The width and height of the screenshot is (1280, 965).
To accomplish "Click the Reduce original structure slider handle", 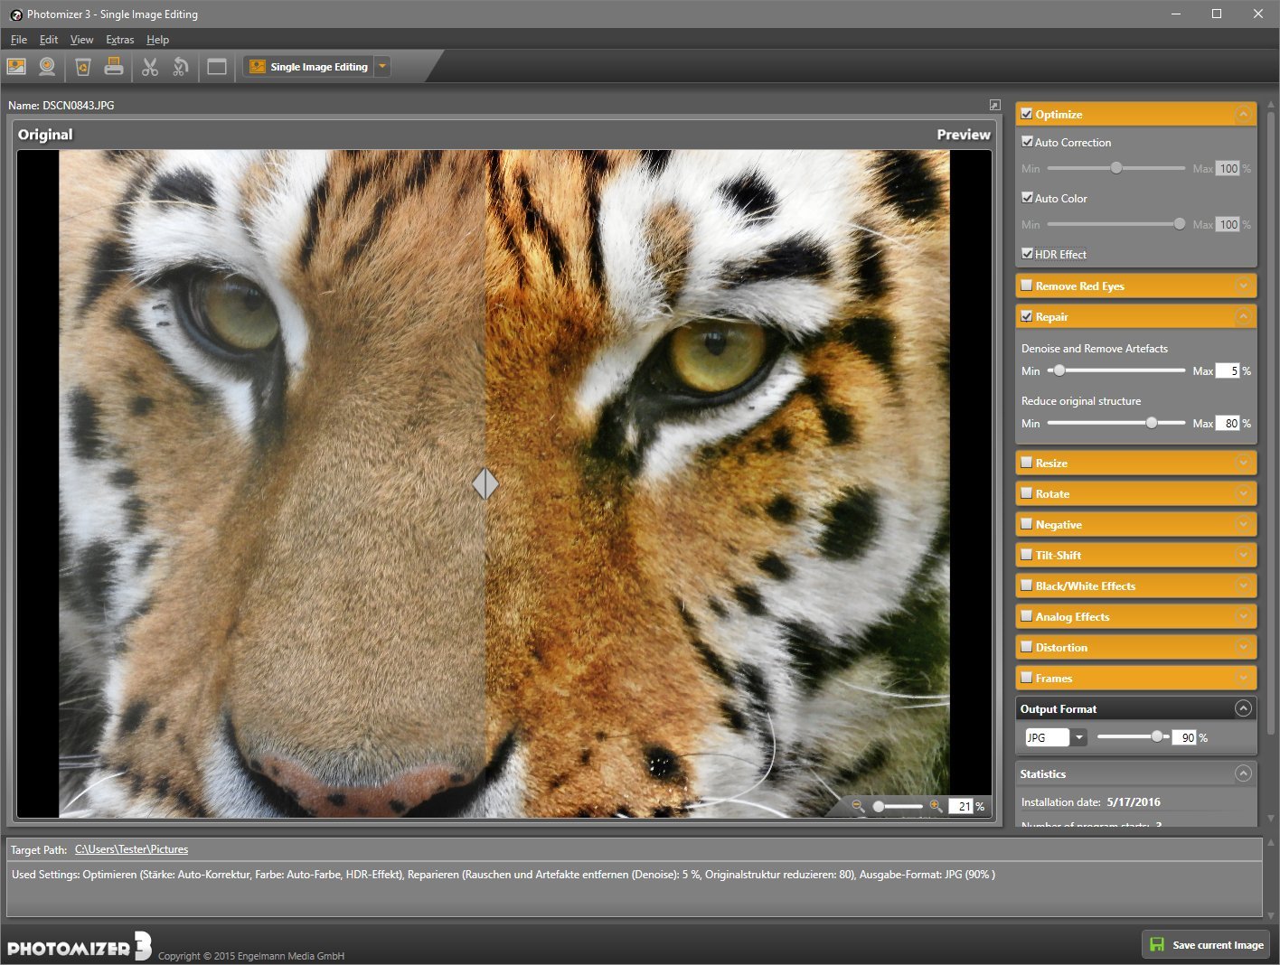I will pos(1152,423).
